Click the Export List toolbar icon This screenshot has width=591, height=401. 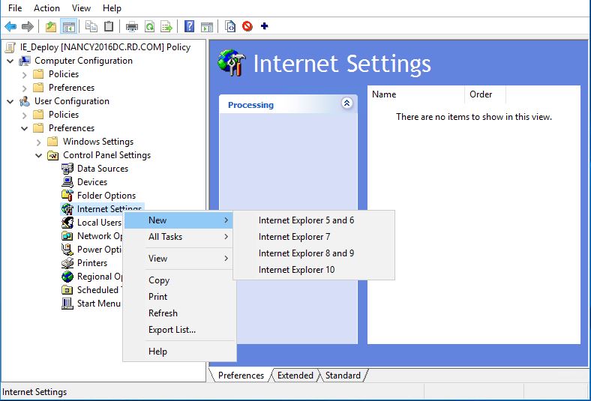pos(166,27)
